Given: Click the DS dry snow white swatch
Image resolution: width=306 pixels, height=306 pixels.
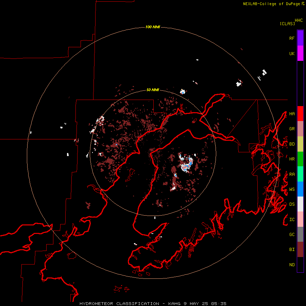Looking at the screenshot, I should coord(300,204).
